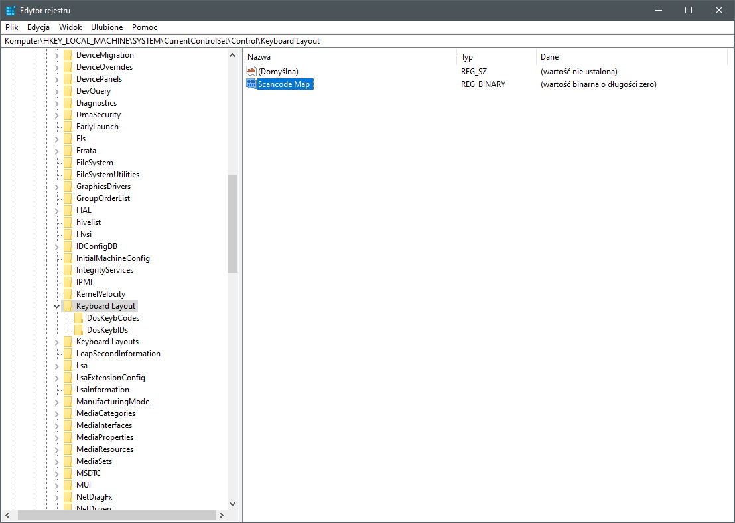
Task: Select the (Domyślna) value name
Action: coord(278,72)
